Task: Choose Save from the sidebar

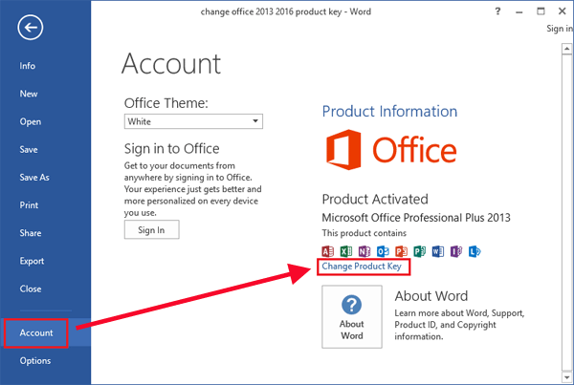Action: pos(29,150)
